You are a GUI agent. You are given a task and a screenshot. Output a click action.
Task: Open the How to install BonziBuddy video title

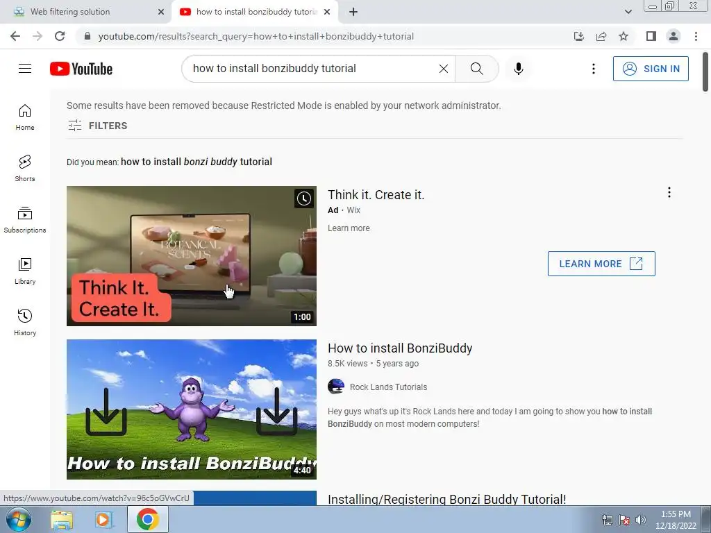(400, 348)
